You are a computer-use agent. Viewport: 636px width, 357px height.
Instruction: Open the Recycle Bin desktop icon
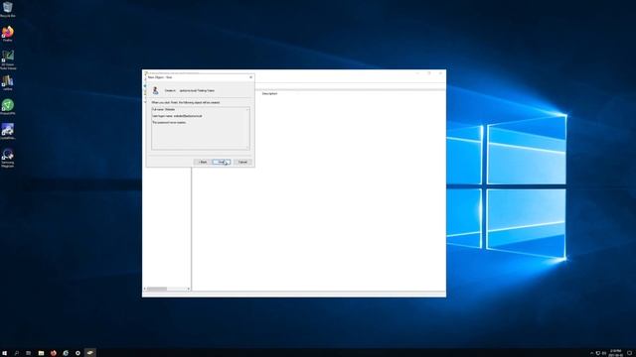click(x=8, y=9)
